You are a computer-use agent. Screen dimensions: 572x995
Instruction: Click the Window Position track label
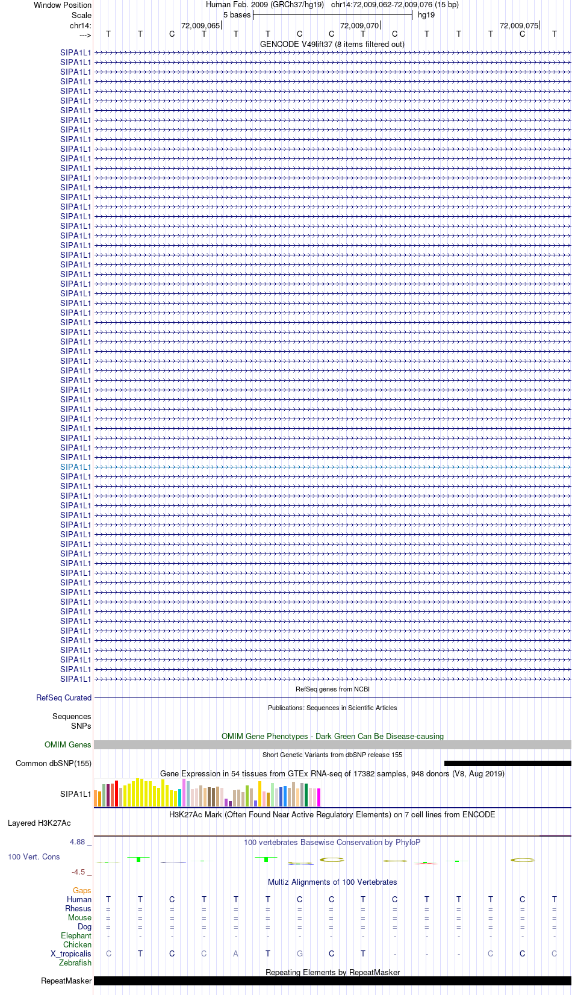[63, 5]
